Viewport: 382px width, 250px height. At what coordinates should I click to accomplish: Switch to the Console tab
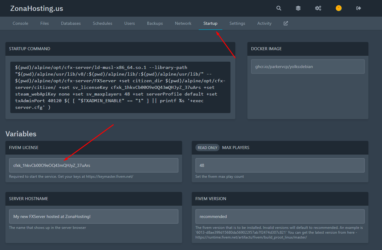point(20,23)
